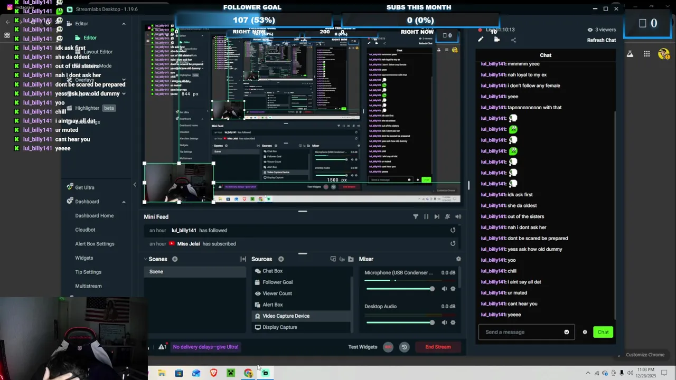Image resolution: width=676 pixels, height=380 pixels.
Task: Start recording with REC button
Action: click(x=388, y=347)
